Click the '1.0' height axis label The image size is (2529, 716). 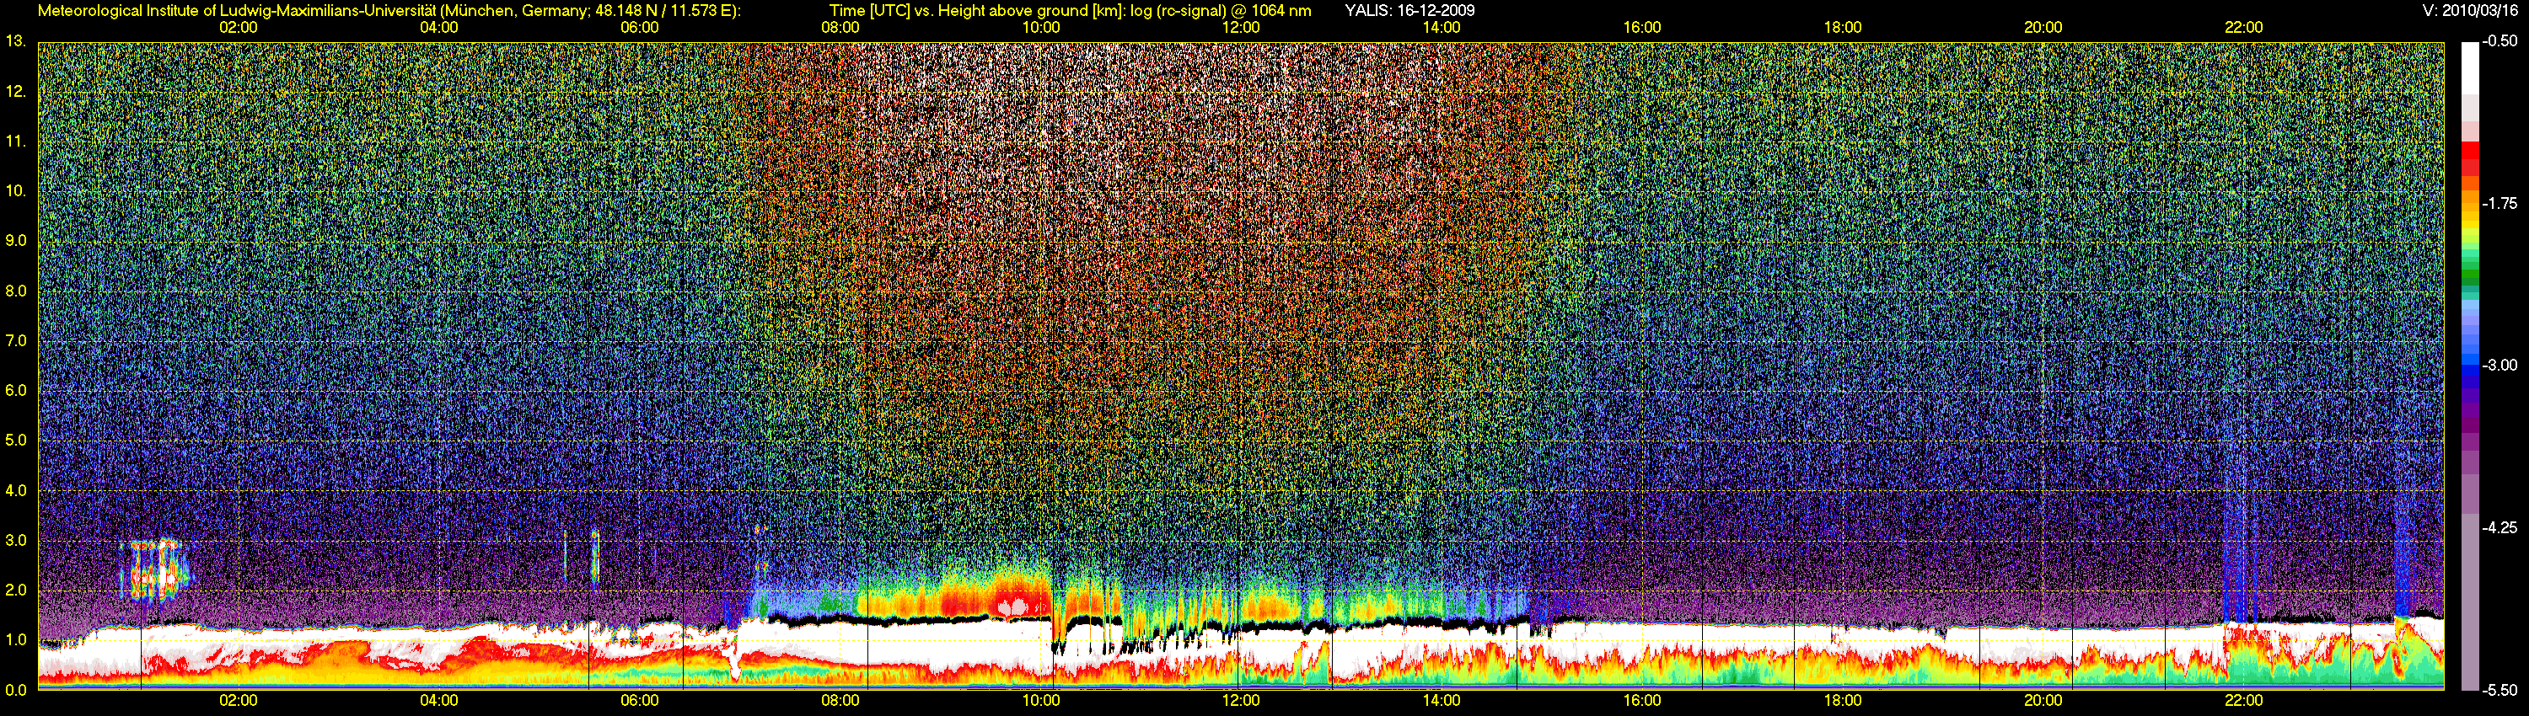pos(16,639)
